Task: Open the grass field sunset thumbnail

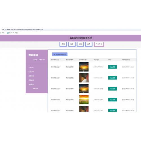Action: click(x=84, y=100)
